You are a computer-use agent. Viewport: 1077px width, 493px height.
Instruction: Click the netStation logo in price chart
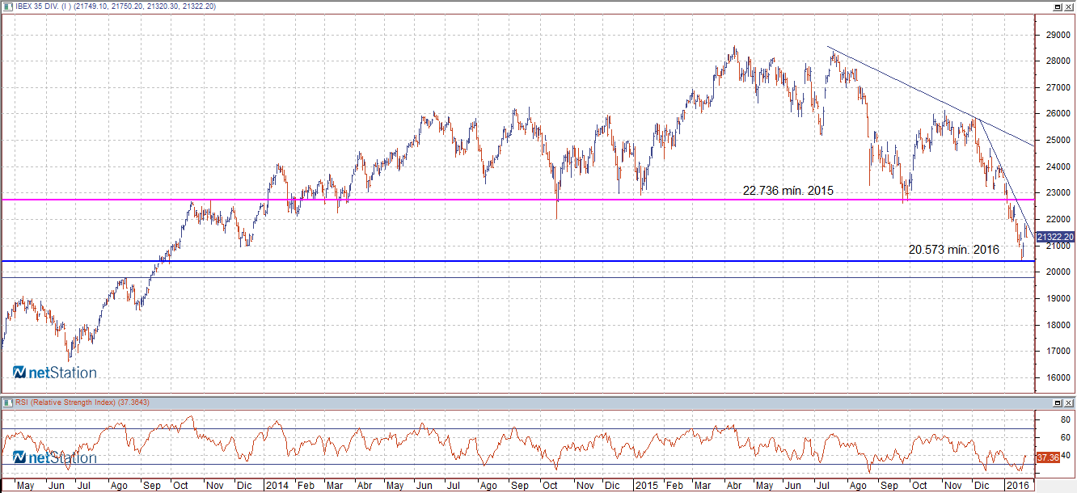pyautogui.click(x=54, y=373)
